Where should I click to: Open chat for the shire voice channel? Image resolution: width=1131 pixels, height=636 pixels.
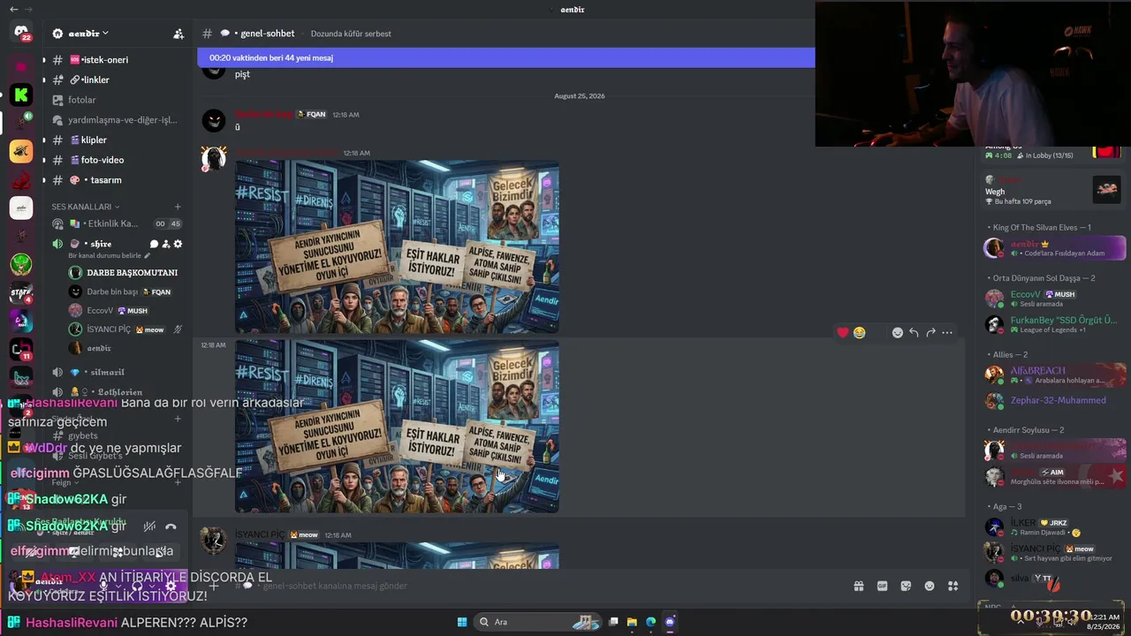click(154, 244)
